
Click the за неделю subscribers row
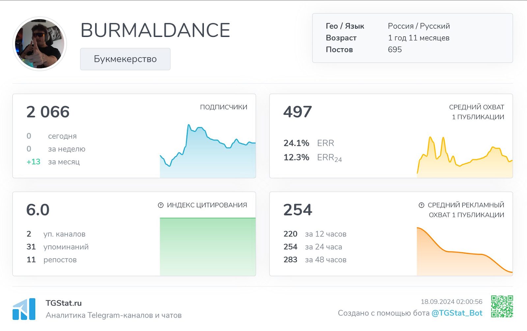tap(56, 149)
